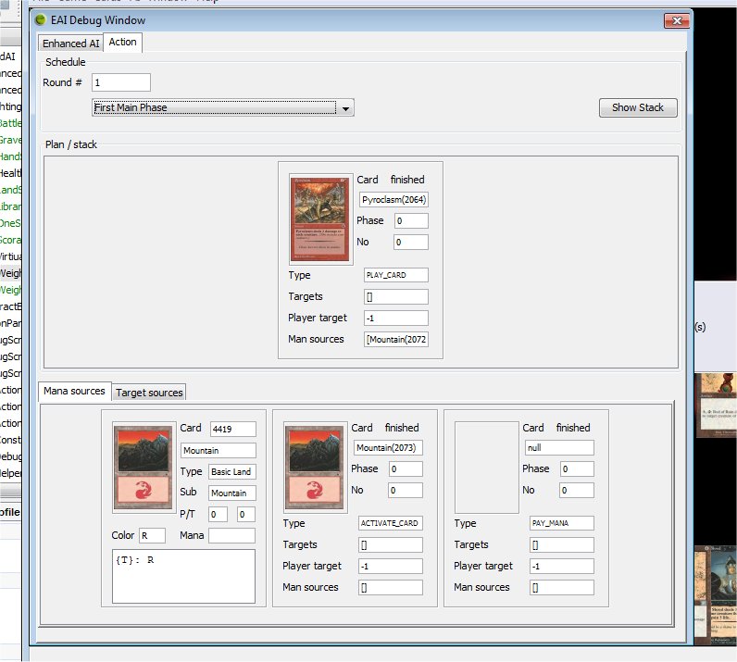Click the PLAY_CARD type field

[395, 275]
